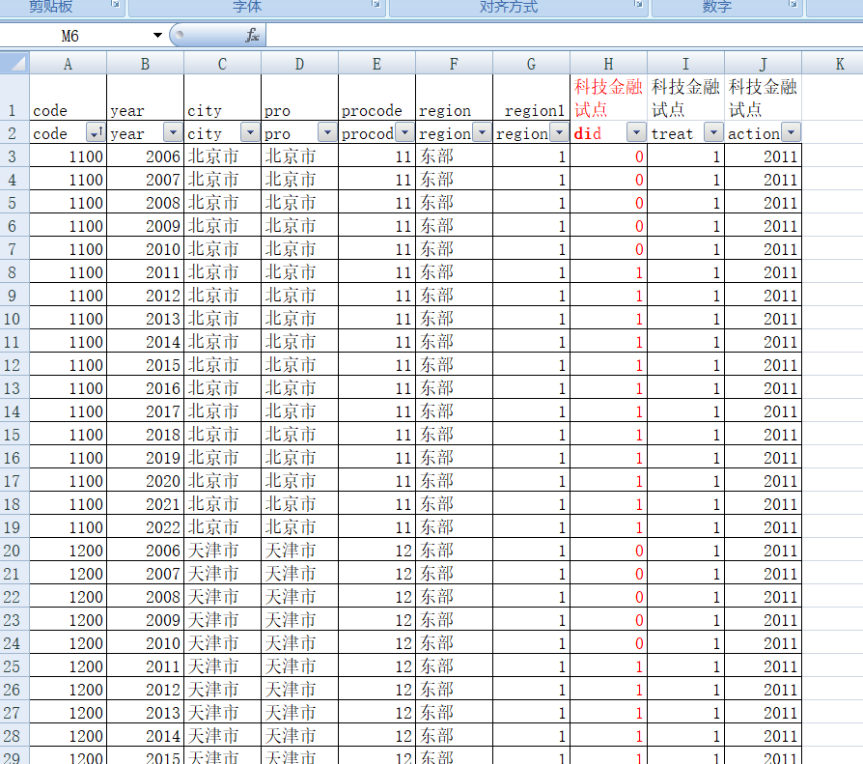Select column J header

click(x=763, y=64)
